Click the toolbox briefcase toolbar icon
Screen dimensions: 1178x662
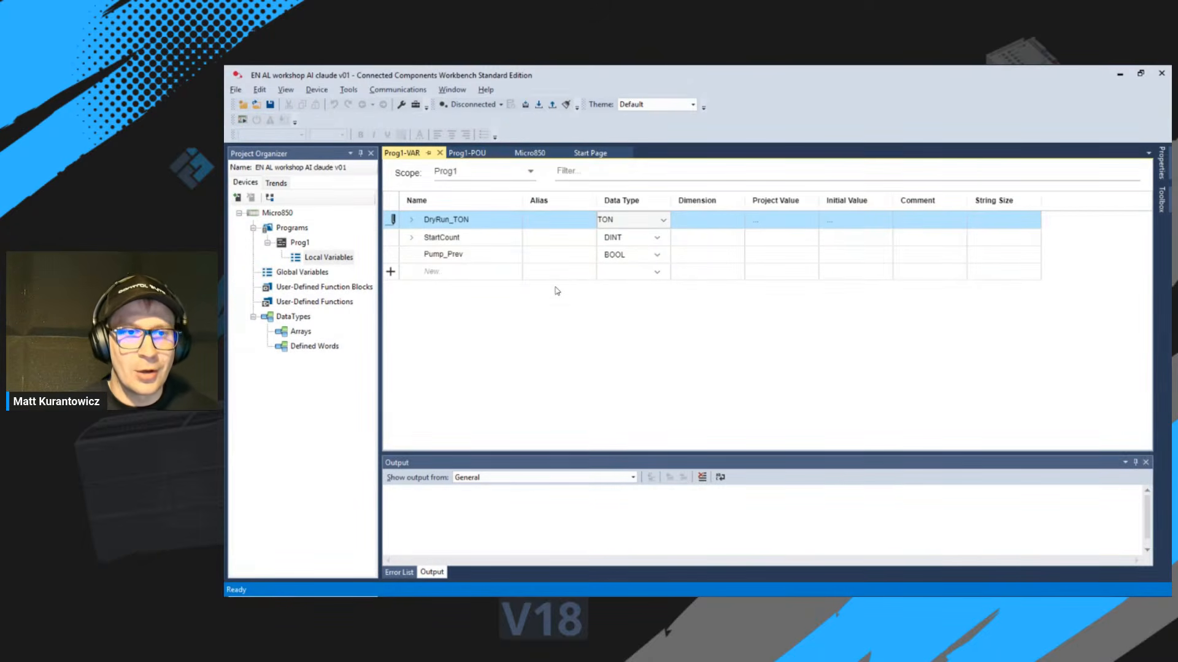click(x=415, y=105)
